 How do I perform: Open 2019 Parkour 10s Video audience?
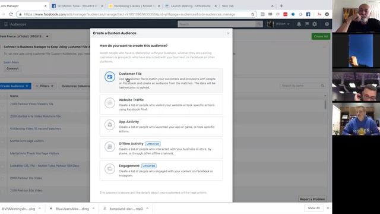pyautogui.click(x=26, y=178)
